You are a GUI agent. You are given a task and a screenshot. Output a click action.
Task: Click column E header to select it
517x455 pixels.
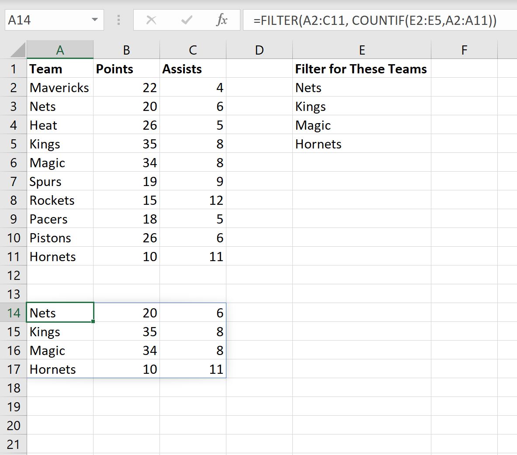point(361,50)
